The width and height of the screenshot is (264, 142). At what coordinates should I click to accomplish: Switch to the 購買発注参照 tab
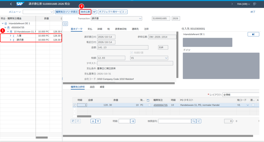pos(78,87)
